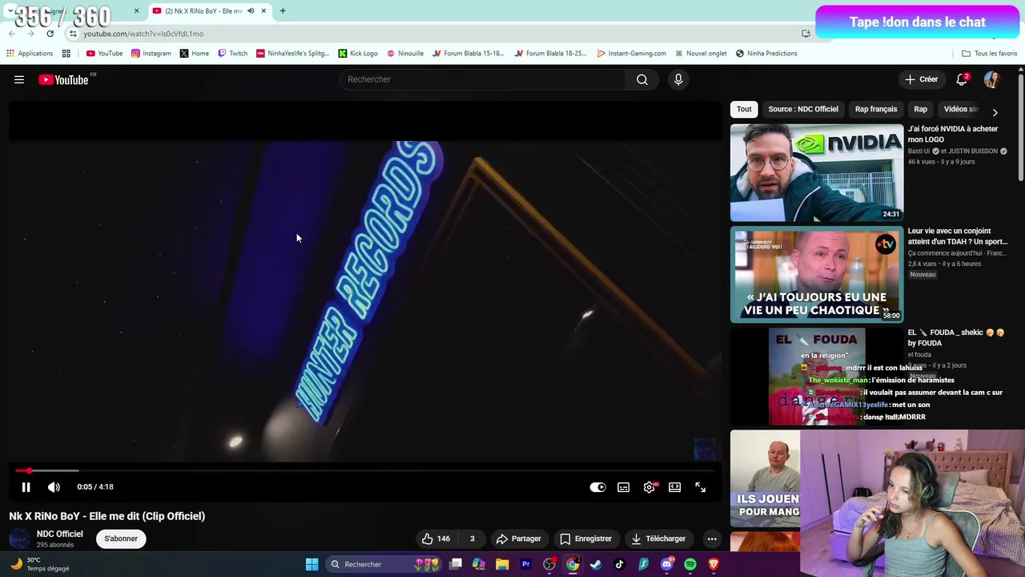Screen dimensions: 1025x577
Task: Toggle subtitles in the player
Action: 624,486
